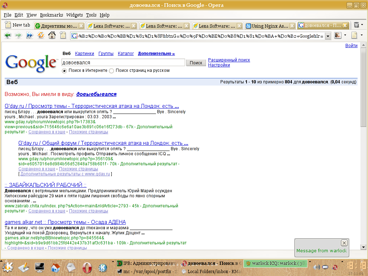
Task: Go back with the green Back arrow
Action: click(8, 36)
